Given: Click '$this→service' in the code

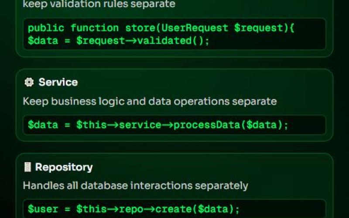Looking at the screenshot, I should [119, 125].
